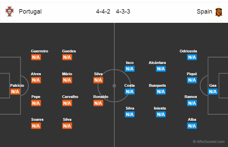Select the Portugal team name
Image resolution: width=228 pixels, height=147 pixels.
(x=30, y=12)
